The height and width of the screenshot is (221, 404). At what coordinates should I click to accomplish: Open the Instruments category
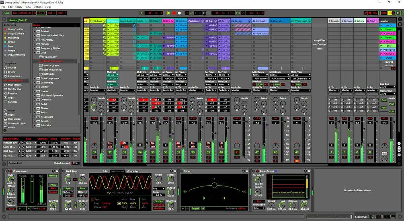[x=15, y=76]
